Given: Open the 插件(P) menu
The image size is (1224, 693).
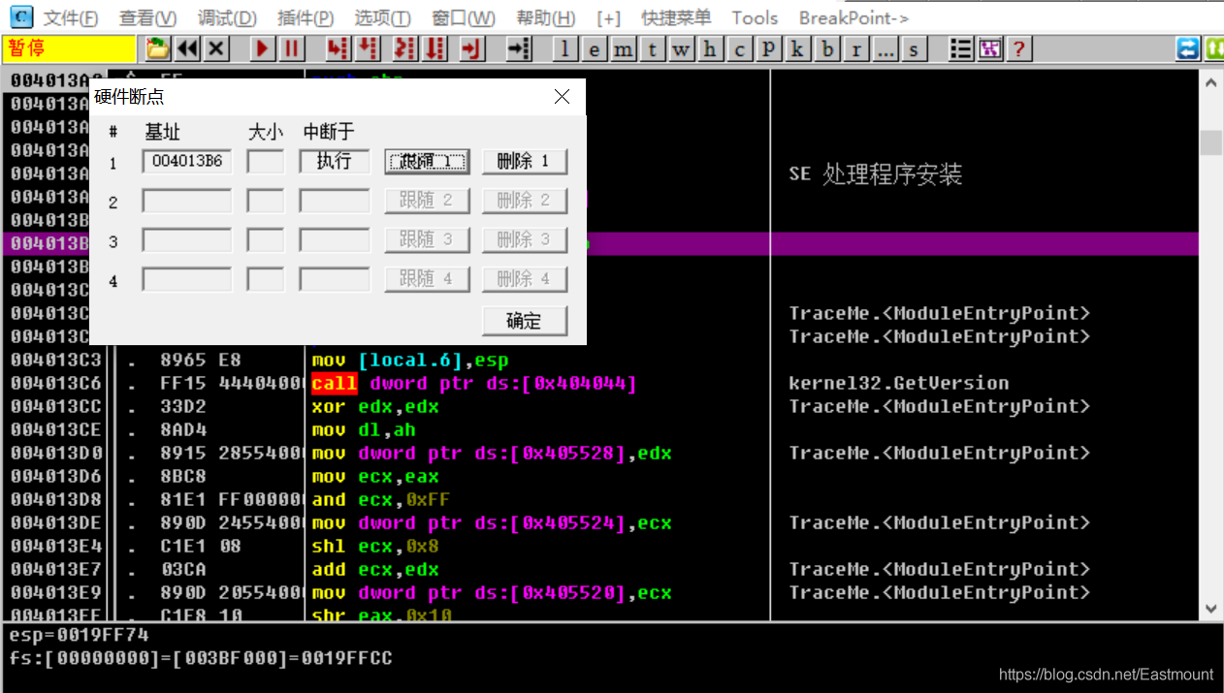Looking at the screenshot, I should click(306, 17).
